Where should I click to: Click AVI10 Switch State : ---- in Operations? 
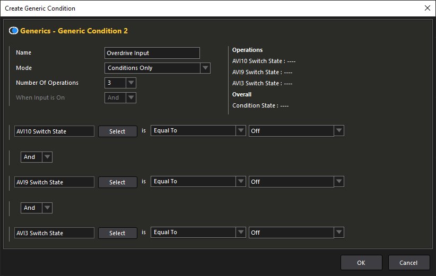[264, 61]
